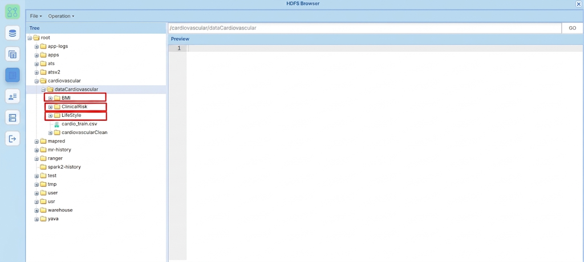Open the table view sidebar icon
The image size is (584, 262).
click(13, 55)
